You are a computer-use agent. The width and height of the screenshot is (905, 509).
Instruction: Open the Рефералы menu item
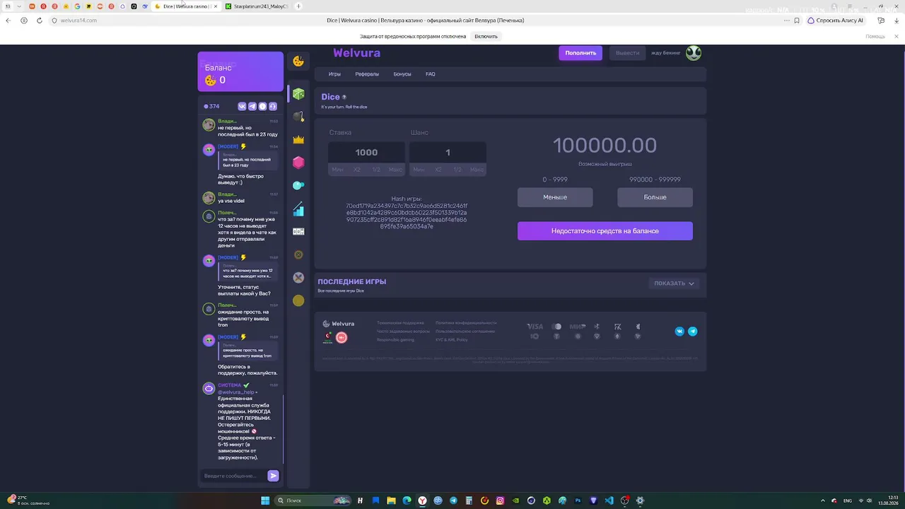click(367, 74)
